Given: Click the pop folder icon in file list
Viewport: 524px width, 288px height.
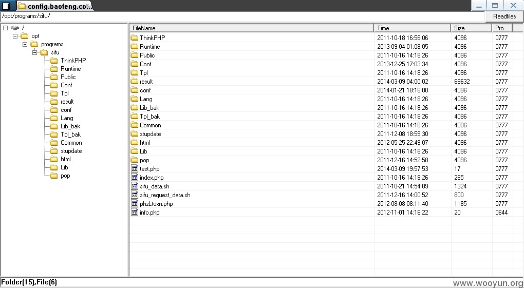Looking at the screenshot, I should [x=135, y=160].
